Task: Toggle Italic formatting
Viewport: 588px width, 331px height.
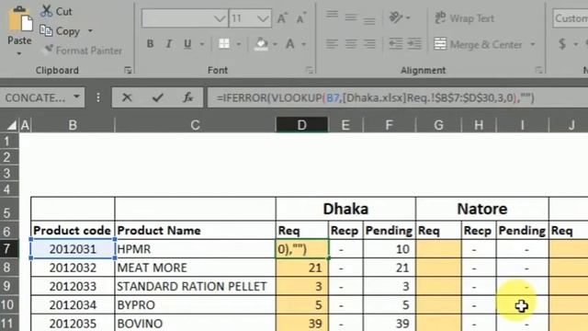Action: [169, 44]
